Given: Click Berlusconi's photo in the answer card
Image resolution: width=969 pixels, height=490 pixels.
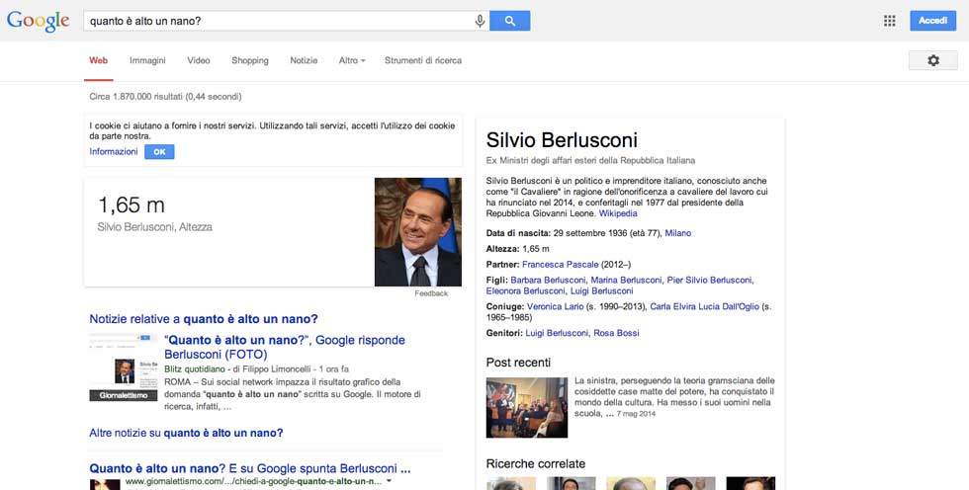Looking at the screenshot, I should pyautogui.click(x=417, y=232).
